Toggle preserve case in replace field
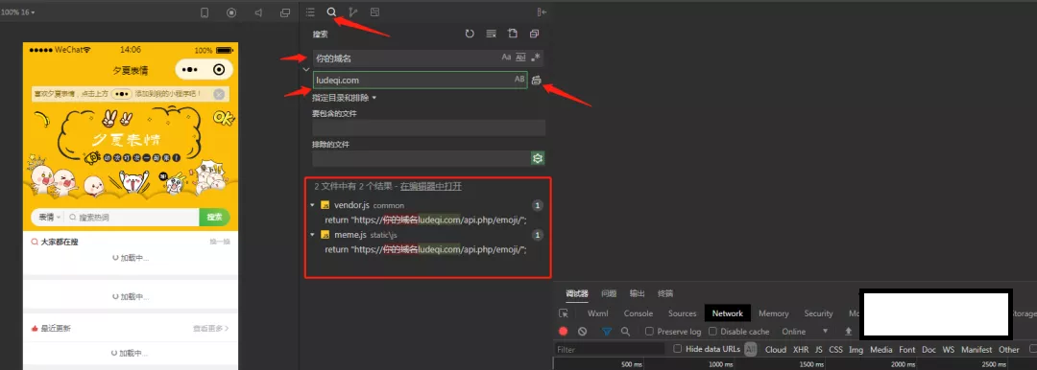Image resolution: width=1037 pixels, height=370 pixels. [519, 80]
